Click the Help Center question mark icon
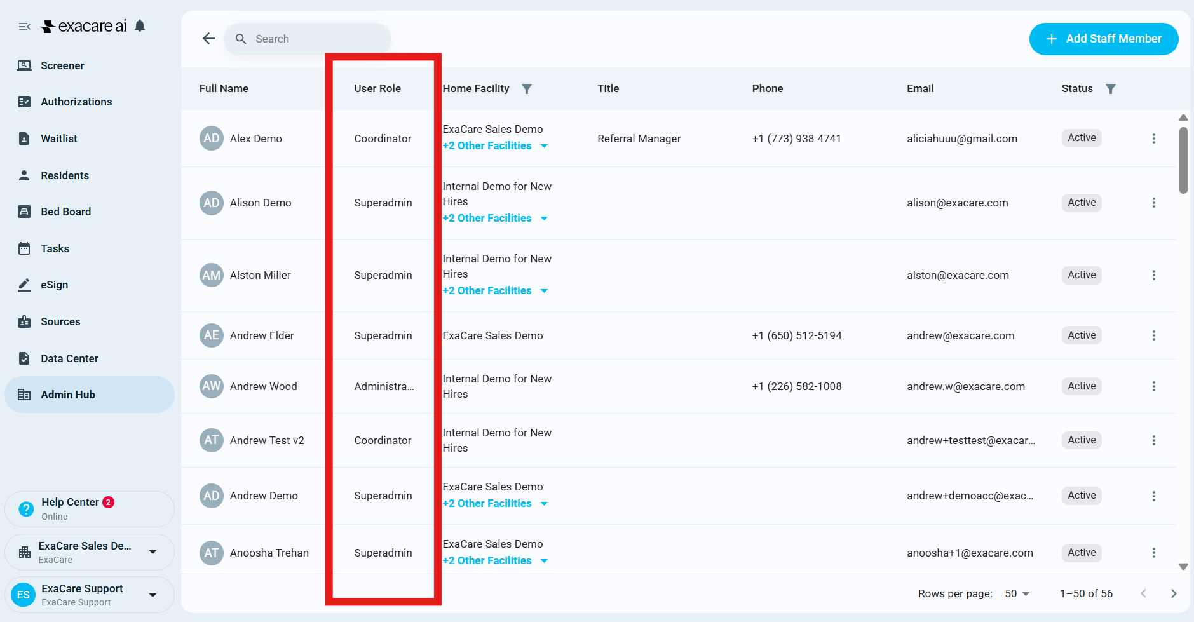 (26, 509)
